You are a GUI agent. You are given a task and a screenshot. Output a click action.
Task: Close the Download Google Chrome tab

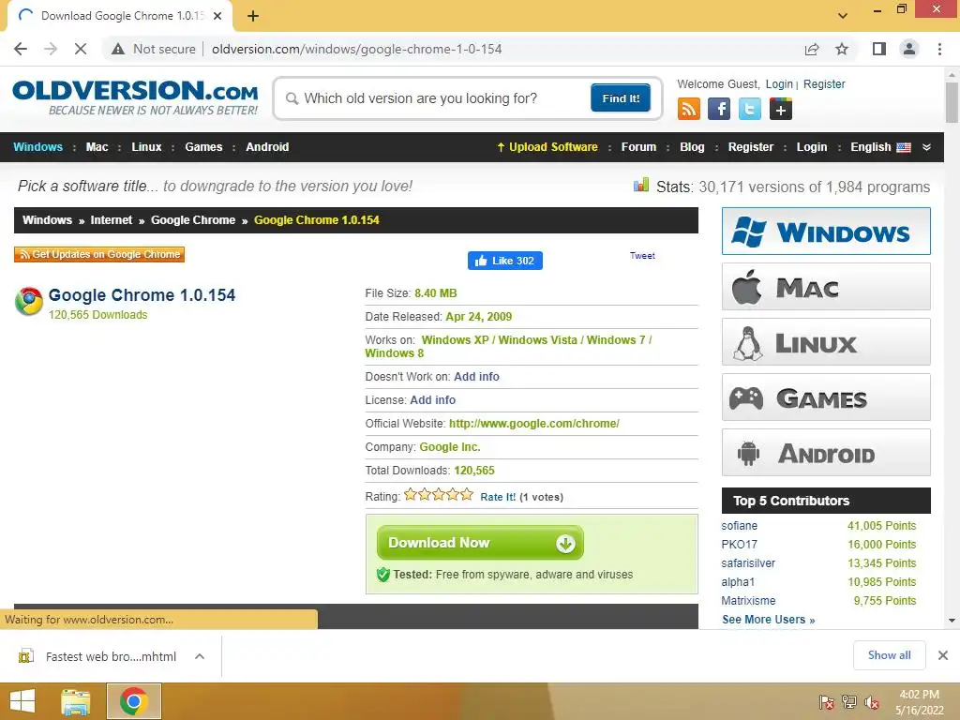(x=217, y=16)
